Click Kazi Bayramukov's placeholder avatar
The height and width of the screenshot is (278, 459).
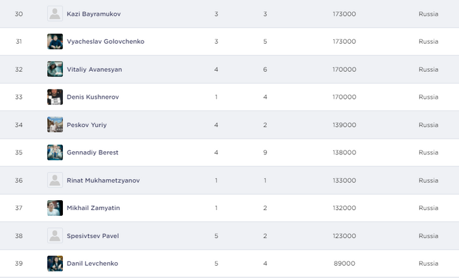pos(55,14)
